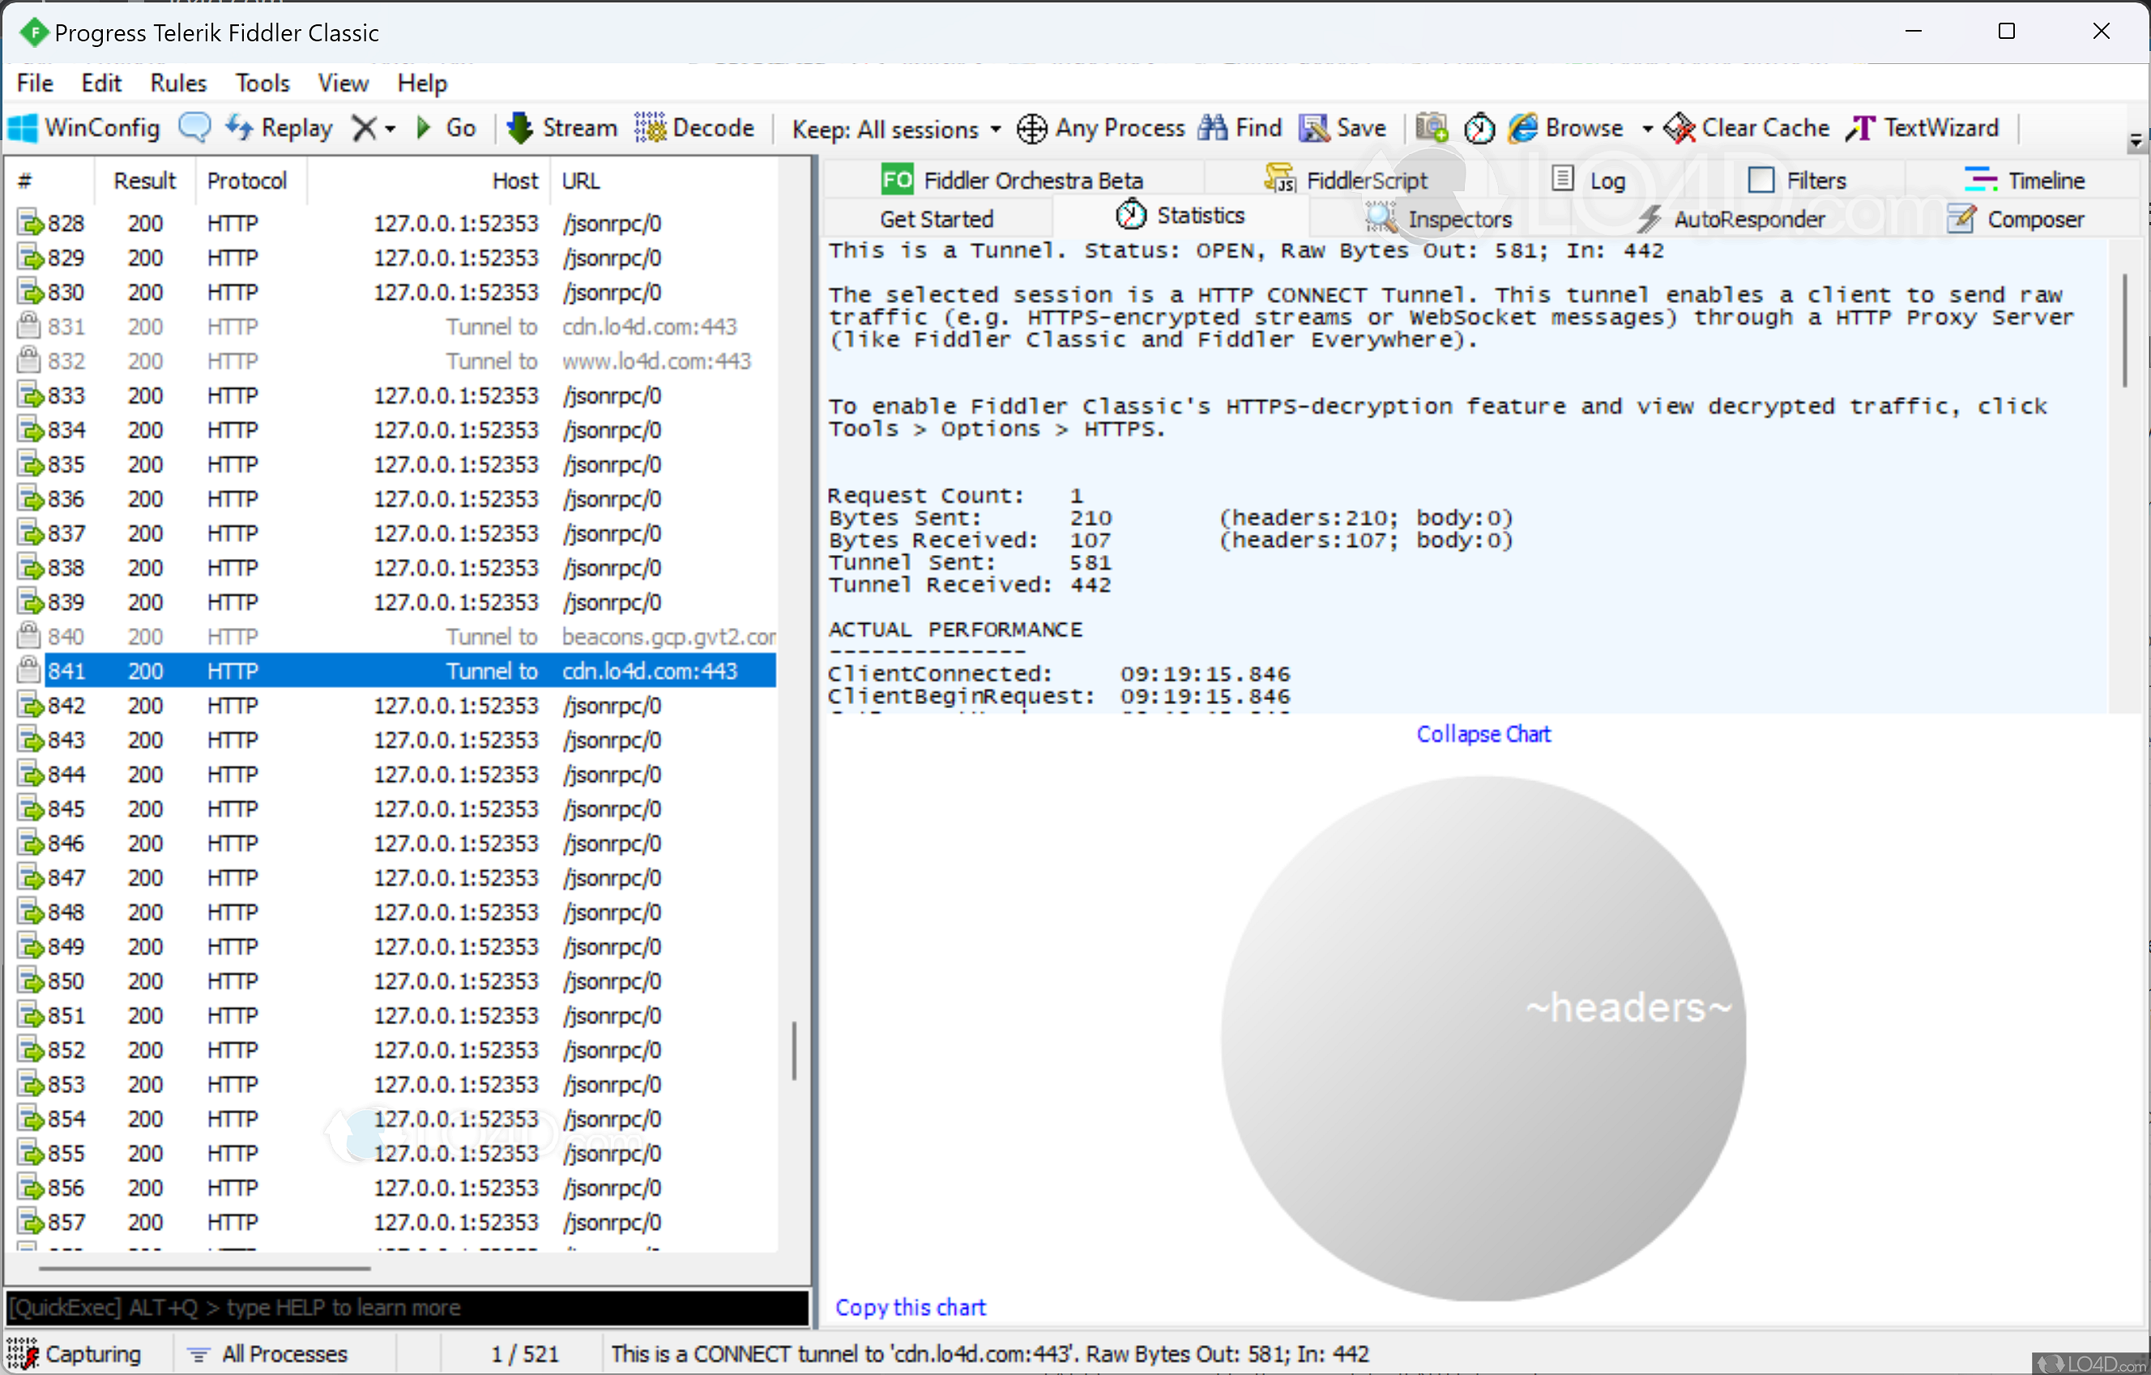Open Keep: All sessions dropdown

tap(896, 130)
